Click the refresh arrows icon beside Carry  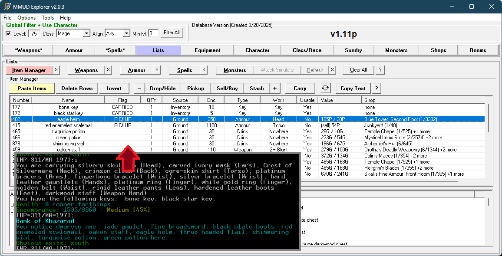click(x=325, y=88)
